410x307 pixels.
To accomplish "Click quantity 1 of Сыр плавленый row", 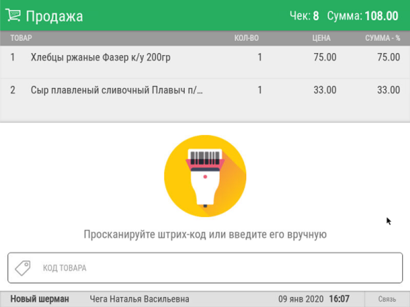I will coord(259,90).
